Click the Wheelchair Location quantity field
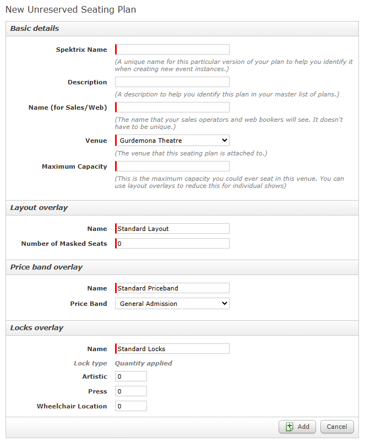Image resolution: width=365 pixels, height=447 pixels. pos(131,406)
